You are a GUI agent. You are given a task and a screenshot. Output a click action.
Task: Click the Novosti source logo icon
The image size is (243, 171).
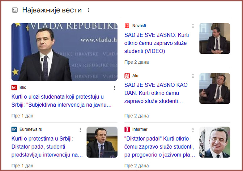click(x=127, y=26)
